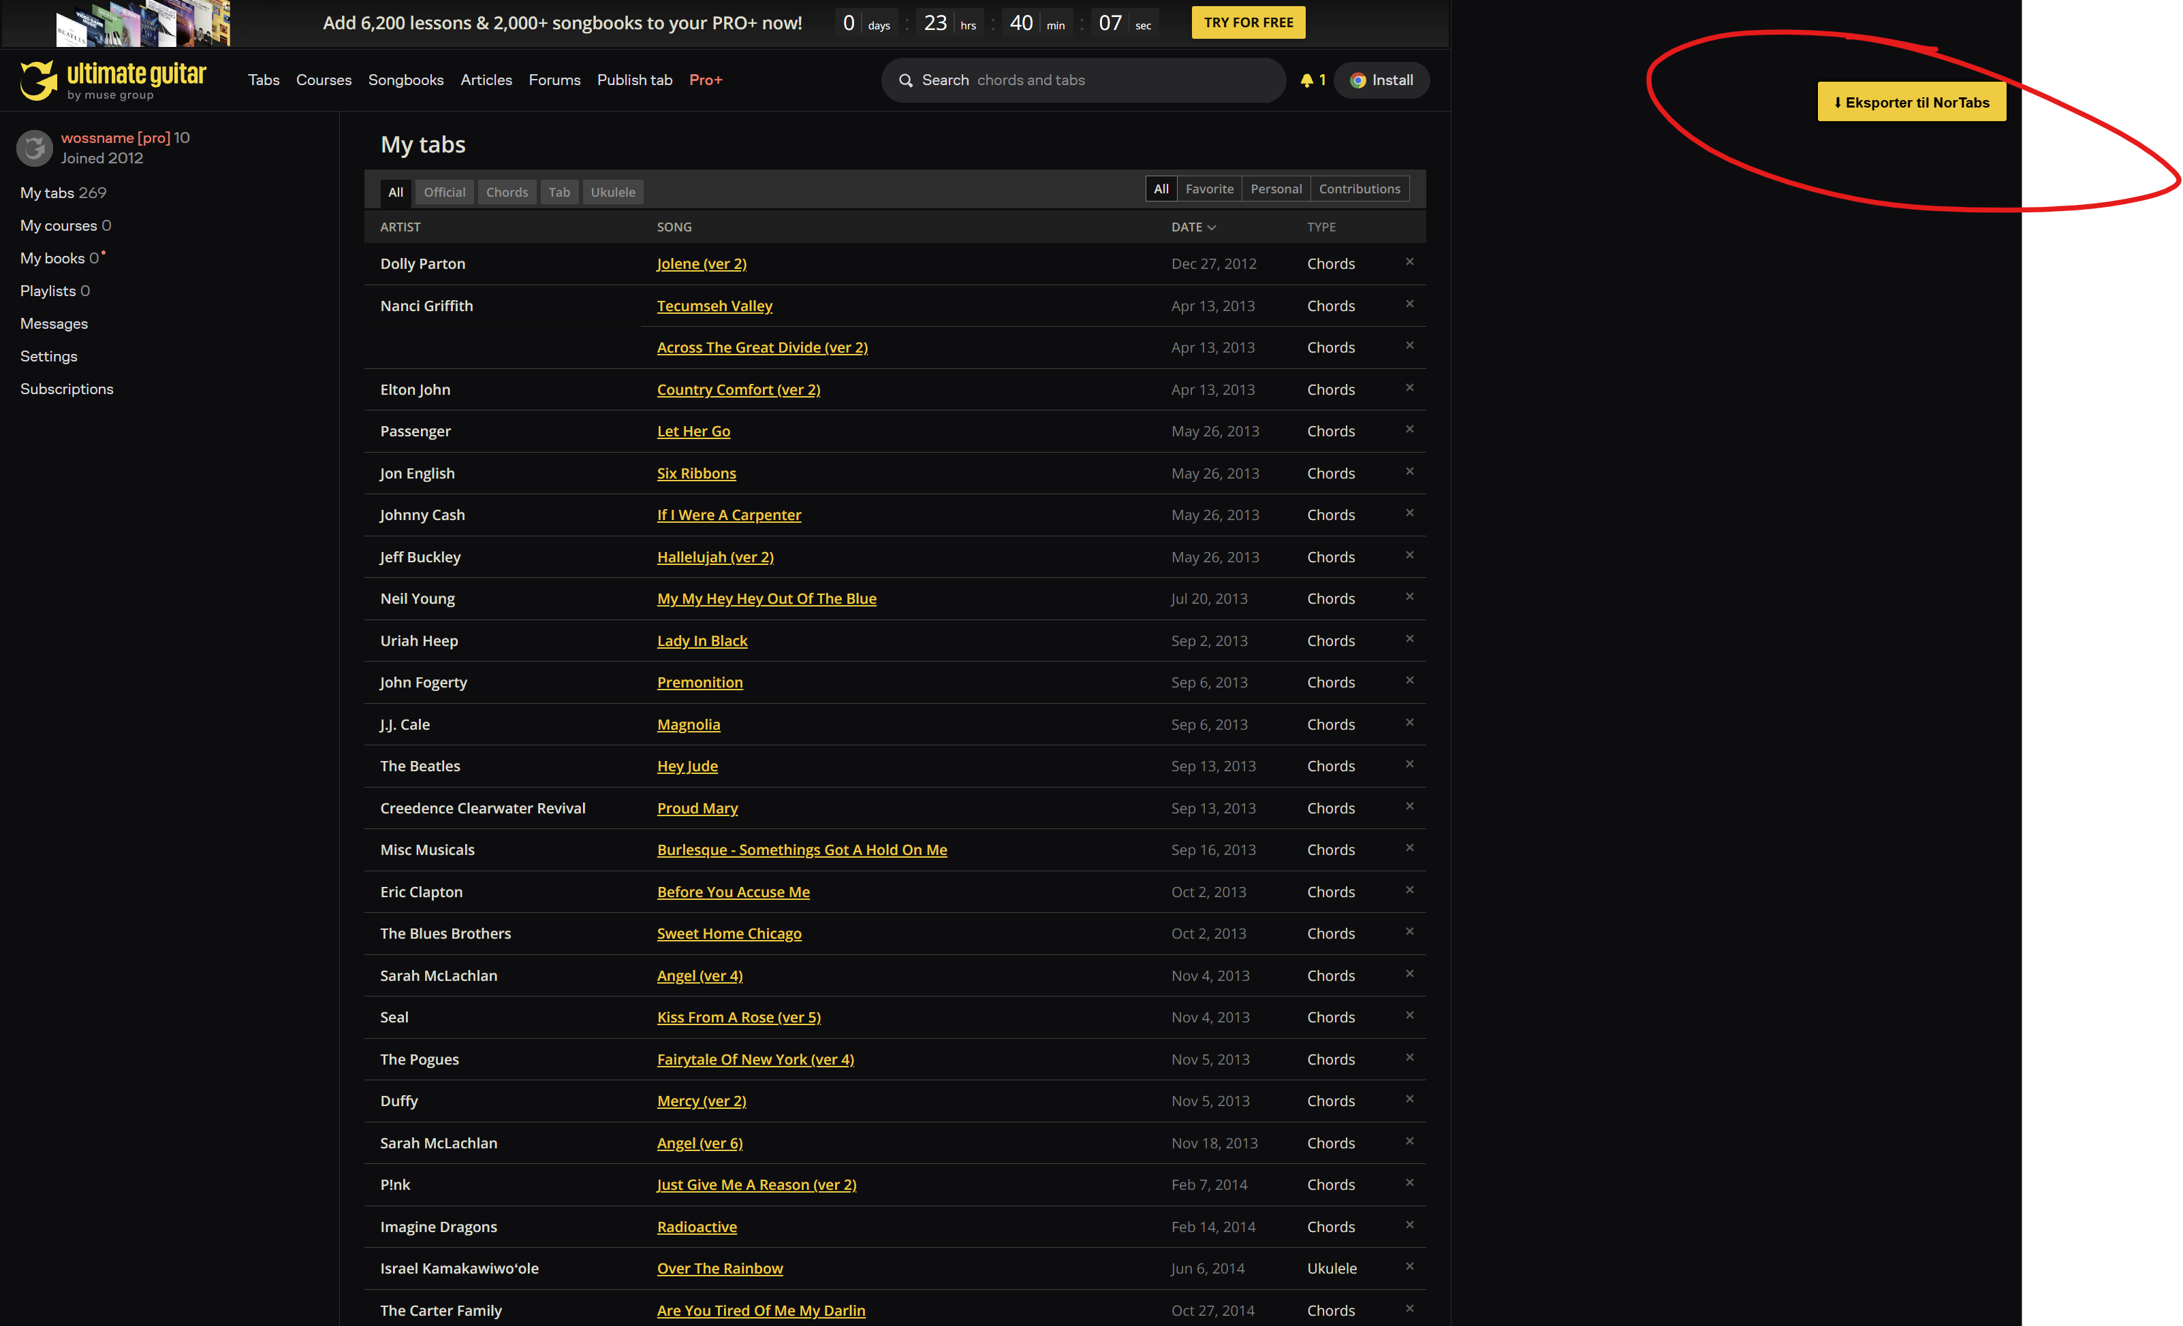This screenshot has width=2183, height=1326.
Task: Go to Songbooks in the top navigation
Action: click(x=406, y=80)
